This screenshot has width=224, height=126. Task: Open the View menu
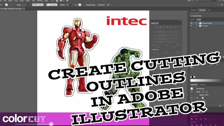pos(33,1)
